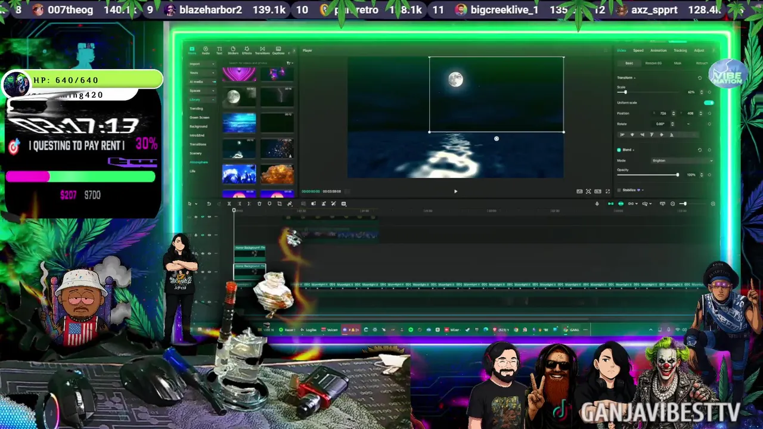The width and height of the screenshot is (763, 429).
Task: Center the clip vertically
Action: point(662,135)
